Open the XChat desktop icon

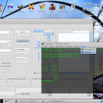point(31,8)
